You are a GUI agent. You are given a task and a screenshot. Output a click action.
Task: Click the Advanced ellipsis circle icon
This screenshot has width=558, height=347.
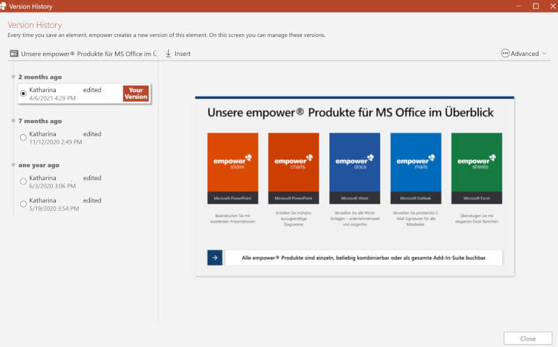tap(505, 54)
